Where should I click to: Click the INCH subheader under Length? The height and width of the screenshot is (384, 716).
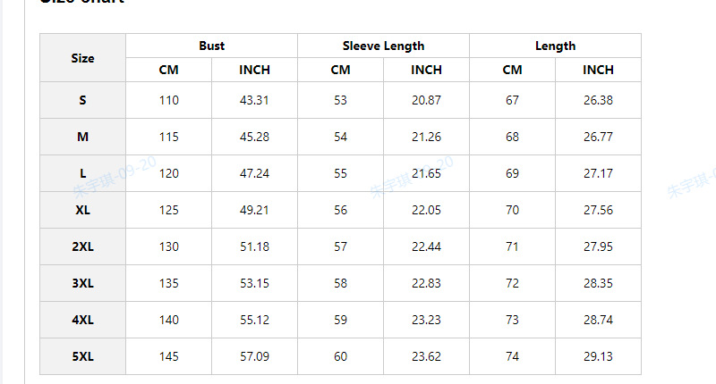pyautogui.click(x=598, y=70)
